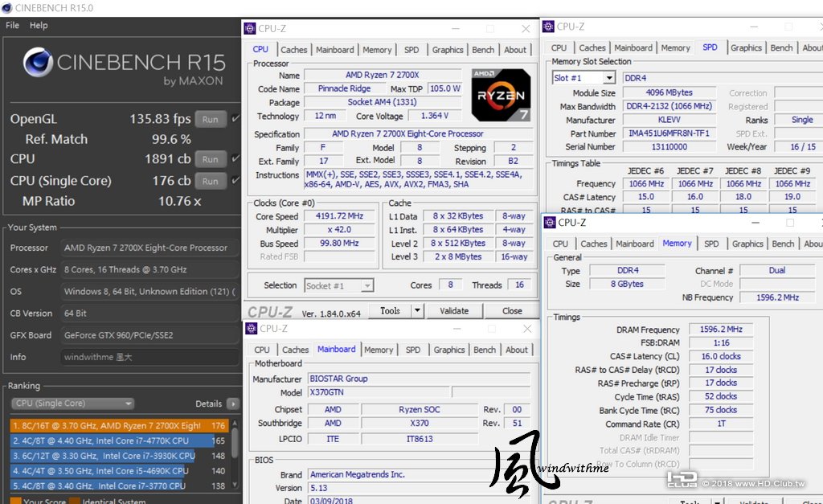823x504 pixels.
Task: Toggle the OpenGL test checkbox
Action: pyautogui.click(x=235, y=119)
